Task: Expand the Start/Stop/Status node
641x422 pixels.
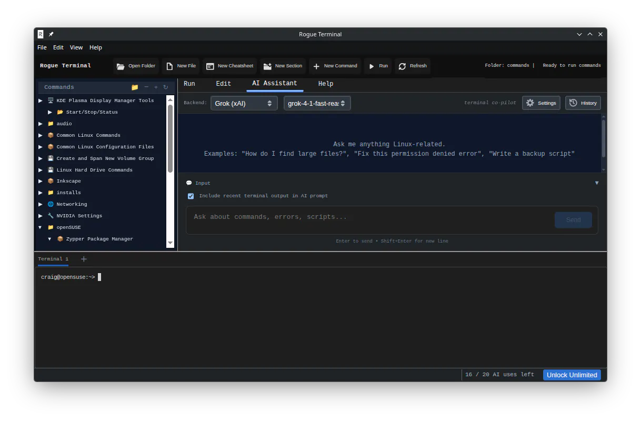Action: [x=50, y=112]
